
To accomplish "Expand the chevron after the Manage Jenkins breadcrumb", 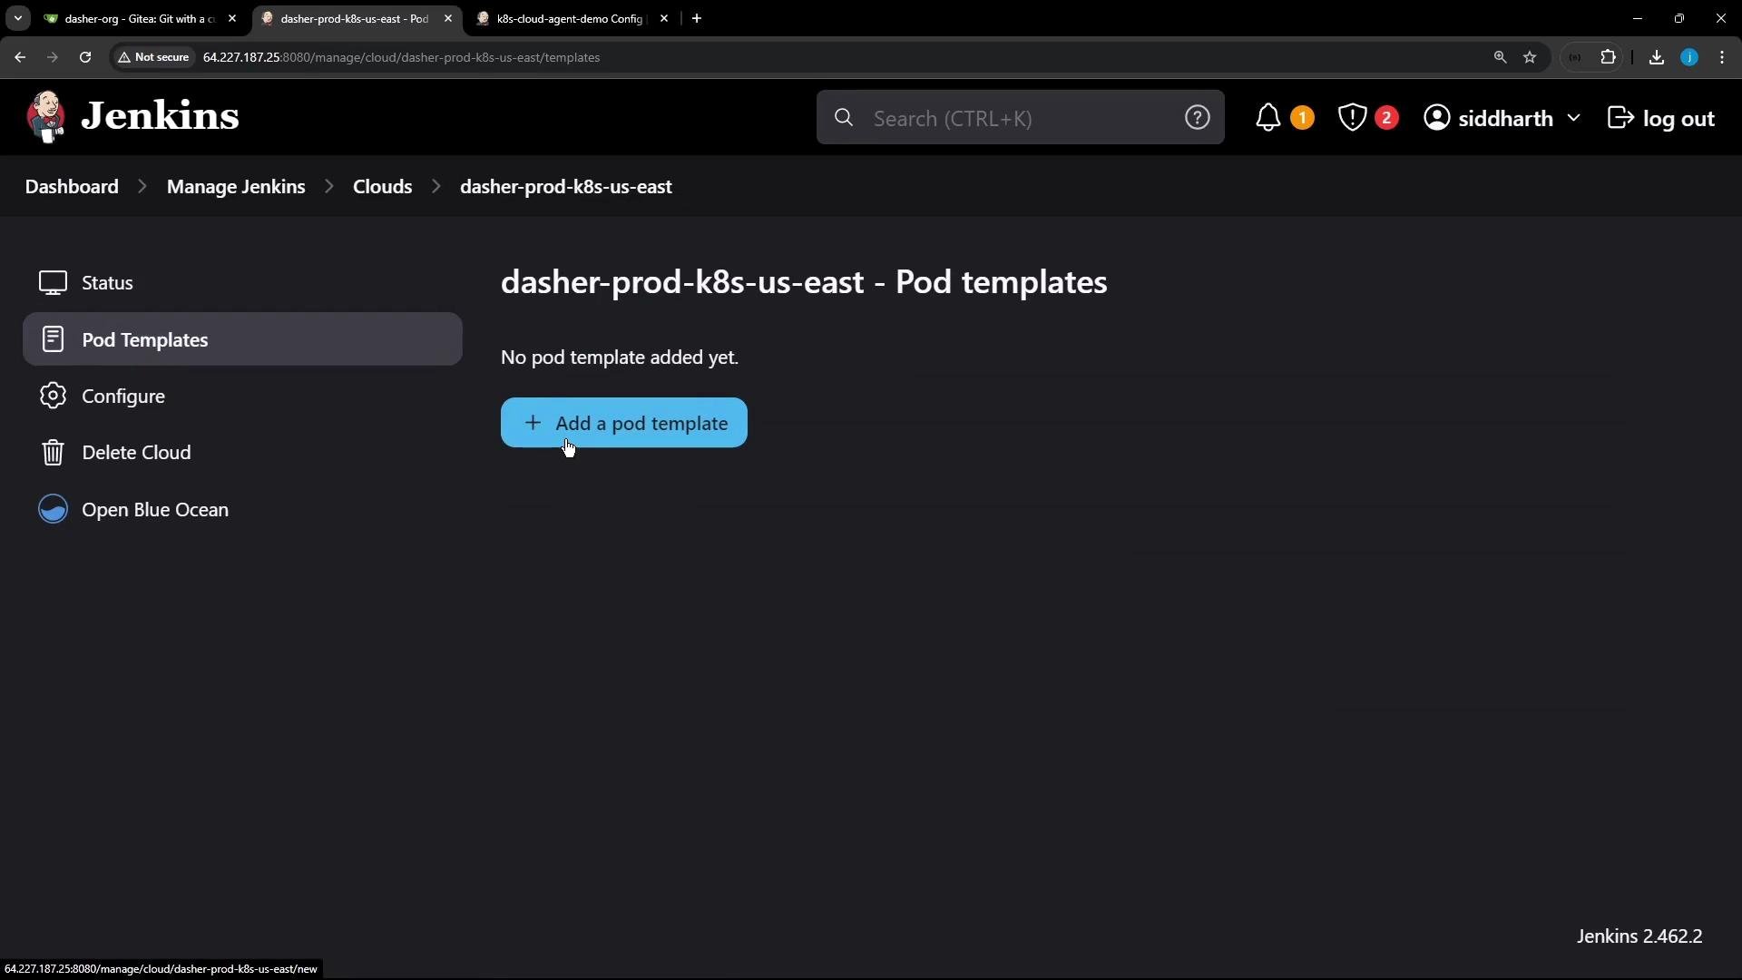I will point(329,186).
